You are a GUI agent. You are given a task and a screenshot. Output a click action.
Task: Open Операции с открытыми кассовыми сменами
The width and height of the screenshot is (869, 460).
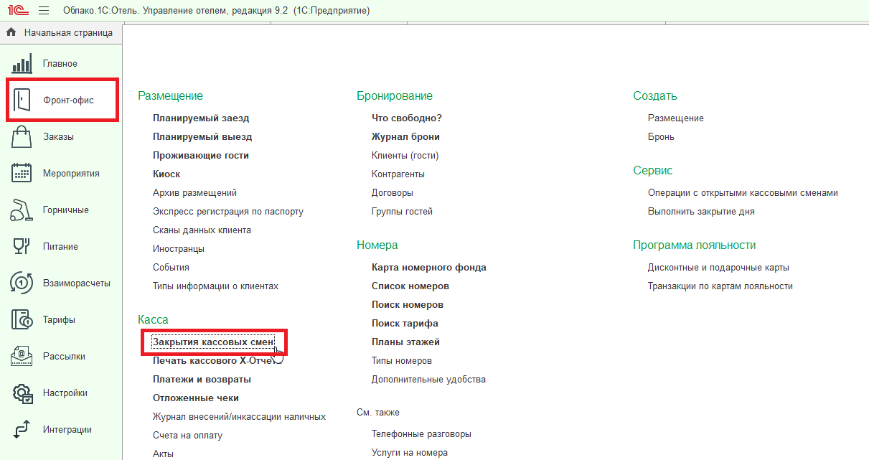[743, 193]
